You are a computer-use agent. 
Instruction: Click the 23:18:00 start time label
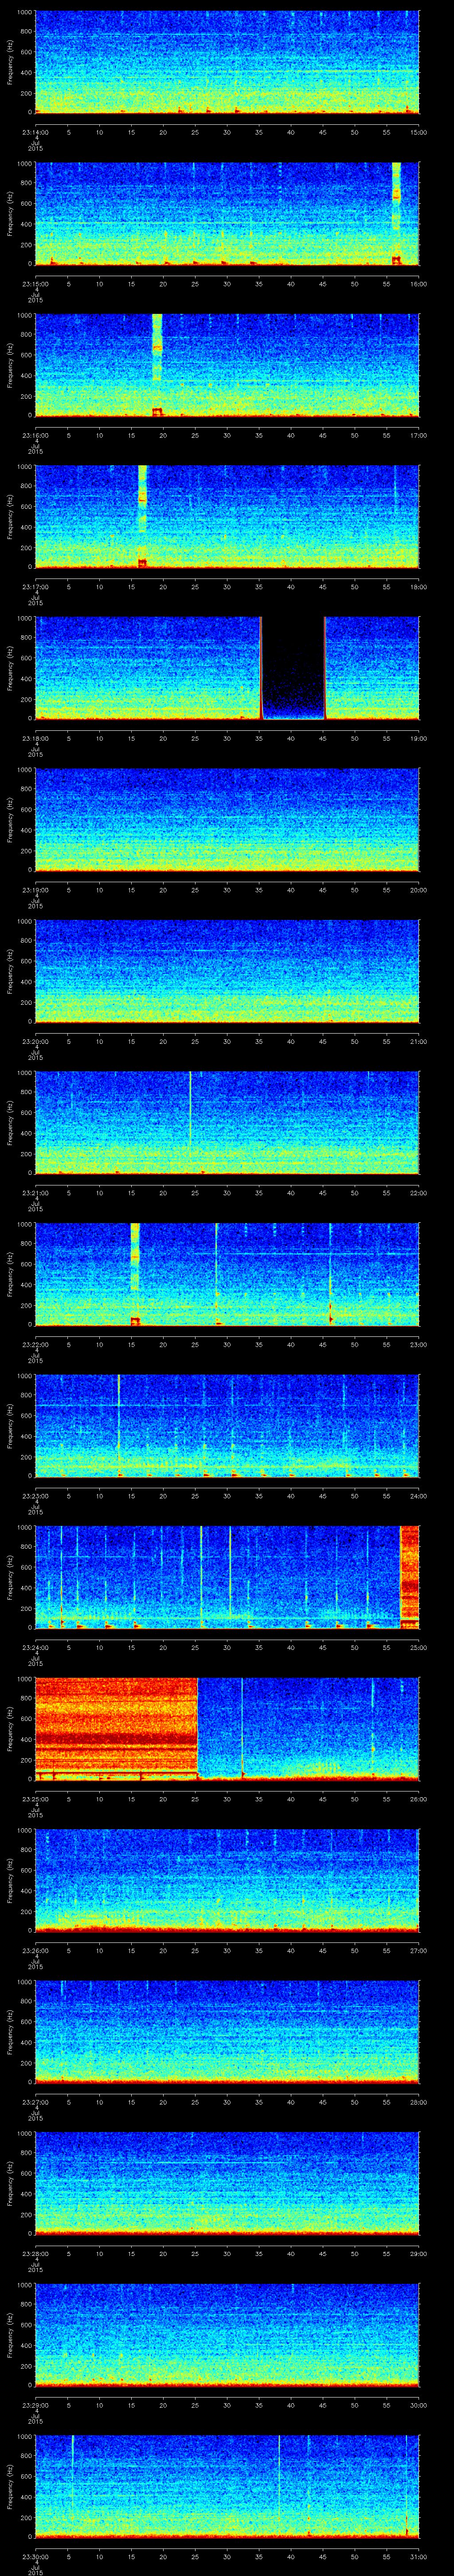(x=35, y=738)
